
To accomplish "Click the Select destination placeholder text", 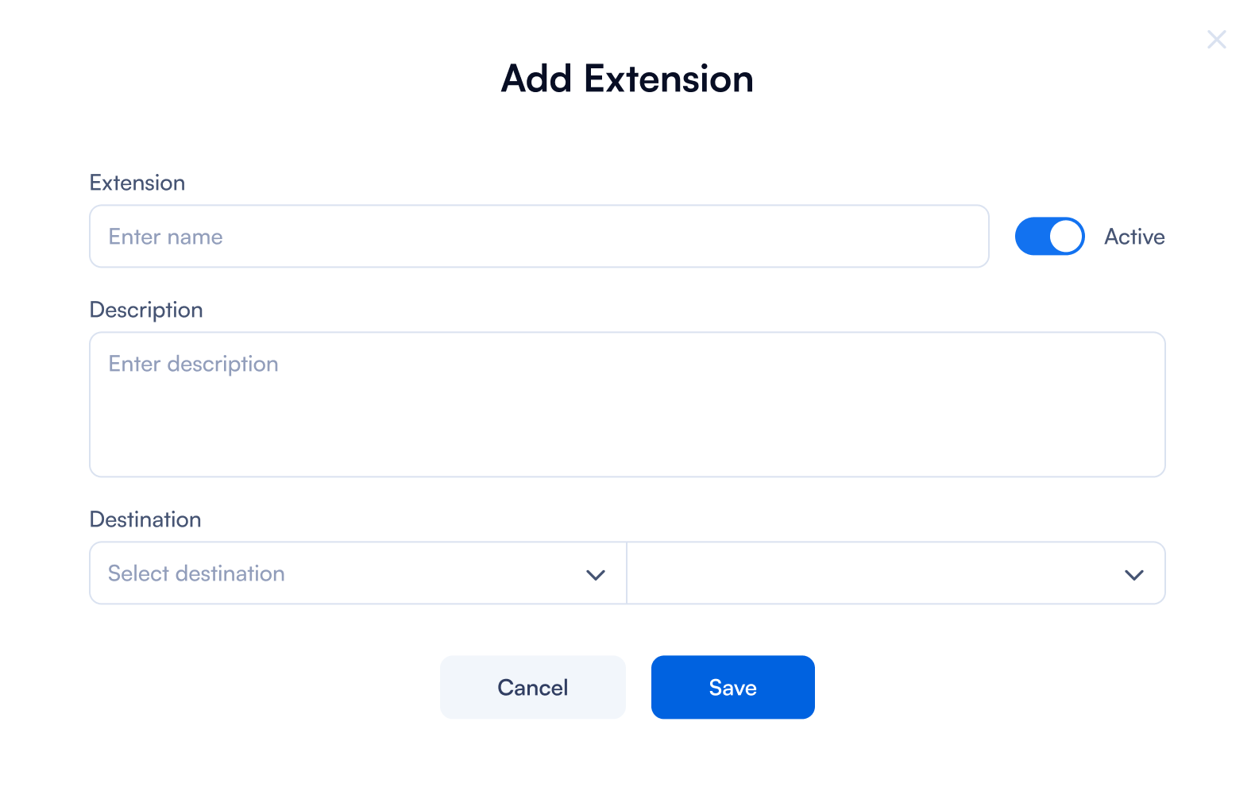I will pyautogui.click(x=196, y=573).
